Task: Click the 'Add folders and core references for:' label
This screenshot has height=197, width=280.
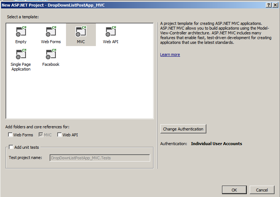Action: coord(37,127)
